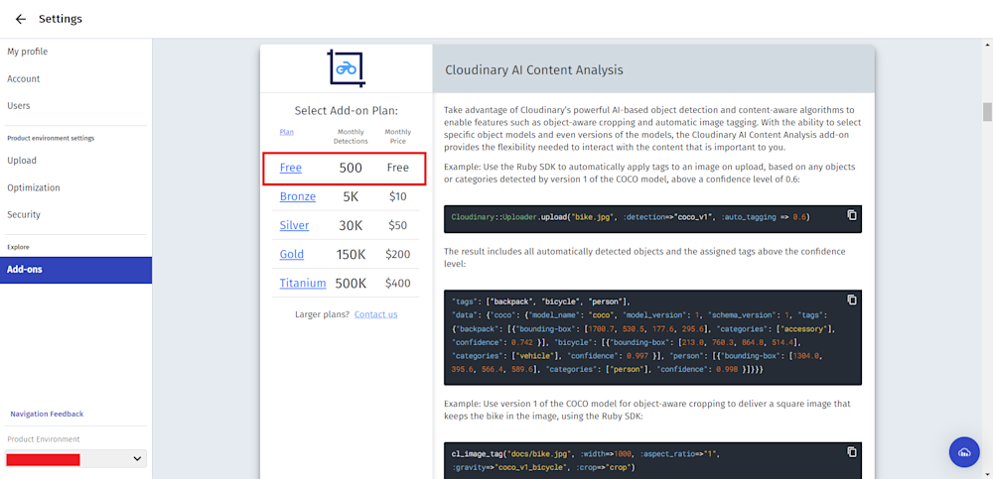Click the Monthly Detections column header
Screen dimensions: 993x479
351,136
